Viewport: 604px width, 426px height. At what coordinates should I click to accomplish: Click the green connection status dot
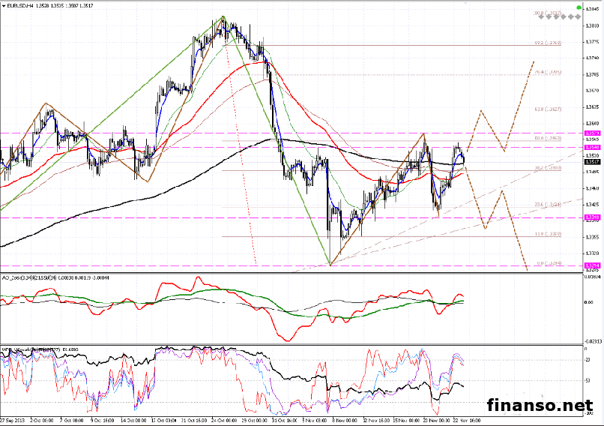[578, 7]
